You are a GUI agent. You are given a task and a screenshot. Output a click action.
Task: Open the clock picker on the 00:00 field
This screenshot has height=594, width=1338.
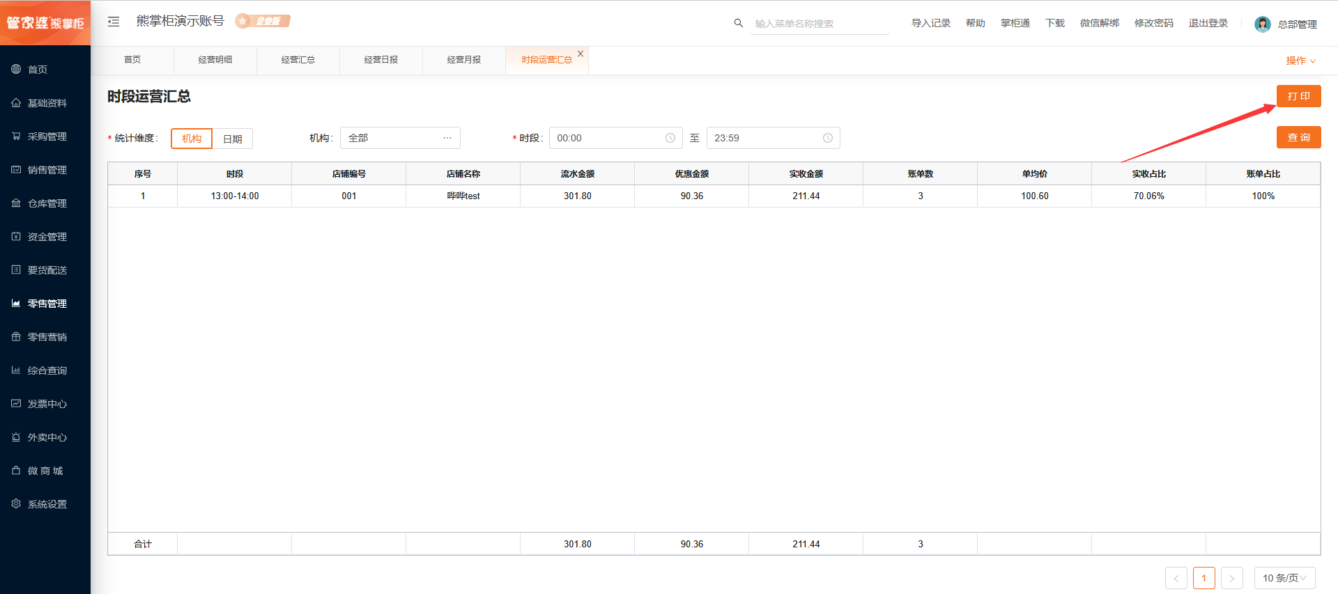[x=670, y=138]
